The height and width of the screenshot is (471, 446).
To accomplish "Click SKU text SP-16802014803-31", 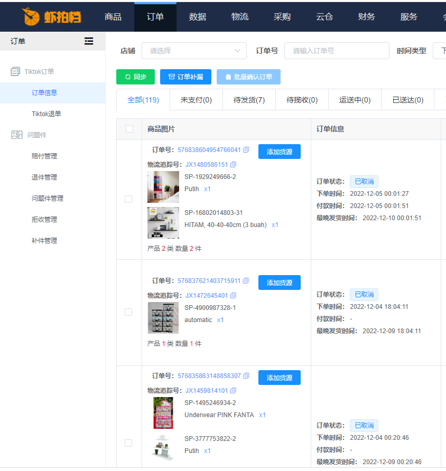I will click(x=213, y=213).
